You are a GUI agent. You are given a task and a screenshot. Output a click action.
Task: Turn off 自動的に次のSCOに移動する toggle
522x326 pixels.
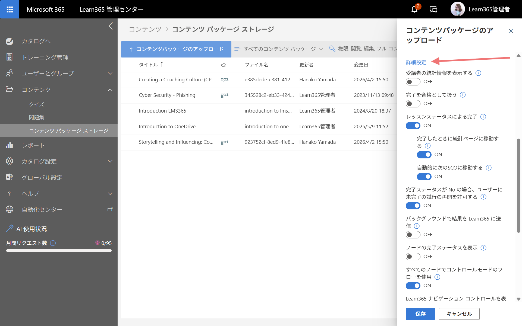(424, 177)
